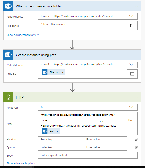Switch Headers to text mode icon

click(x=136, y=140)
